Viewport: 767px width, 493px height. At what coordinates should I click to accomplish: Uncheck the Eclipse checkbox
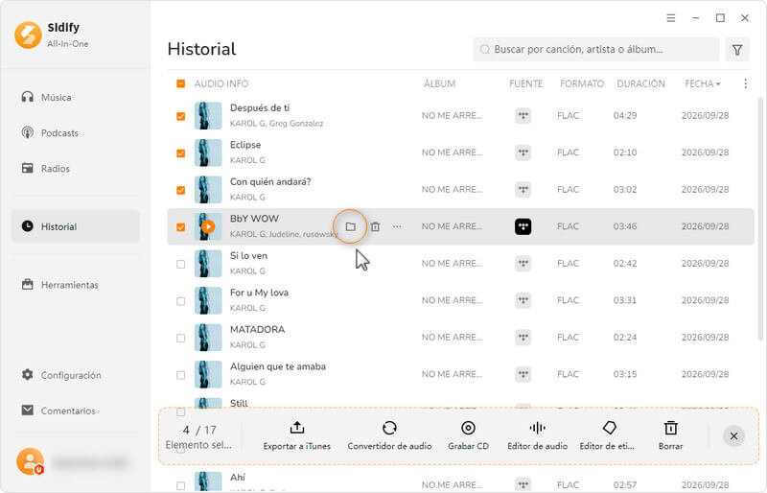tap(180, 153)
